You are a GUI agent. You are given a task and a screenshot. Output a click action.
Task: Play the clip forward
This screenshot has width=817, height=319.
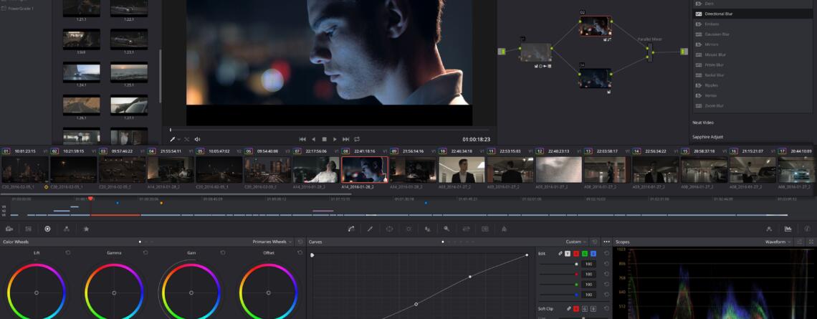[x=335, y=139]
